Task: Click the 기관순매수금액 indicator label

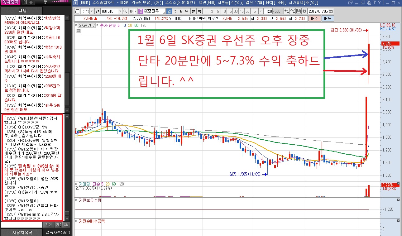Action: pyautogui.click(x=92, y=221)
